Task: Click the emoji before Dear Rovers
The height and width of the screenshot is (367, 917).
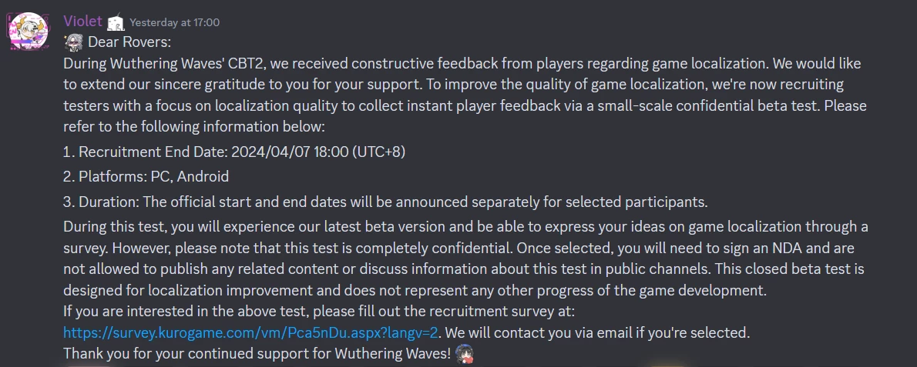Action: point(74,42)
